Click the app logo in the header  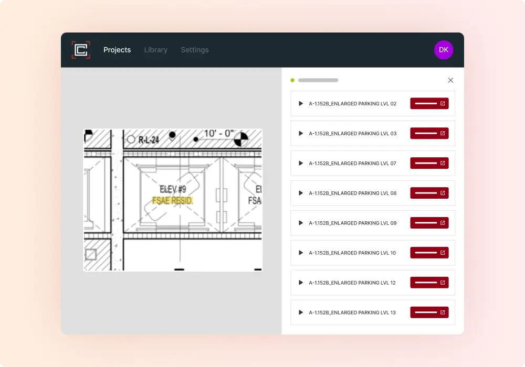pyautogui.click(x=81, y=50)
